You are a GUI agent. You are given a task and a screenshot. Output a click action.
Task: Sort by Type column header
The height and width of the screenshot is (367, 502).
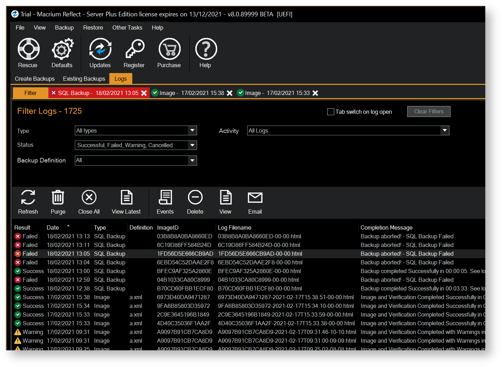point(100,228)
